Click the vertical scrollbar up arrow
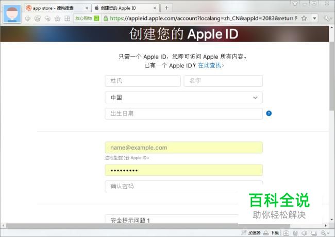This screenshot has height=237, width=335. click(331, 27)
